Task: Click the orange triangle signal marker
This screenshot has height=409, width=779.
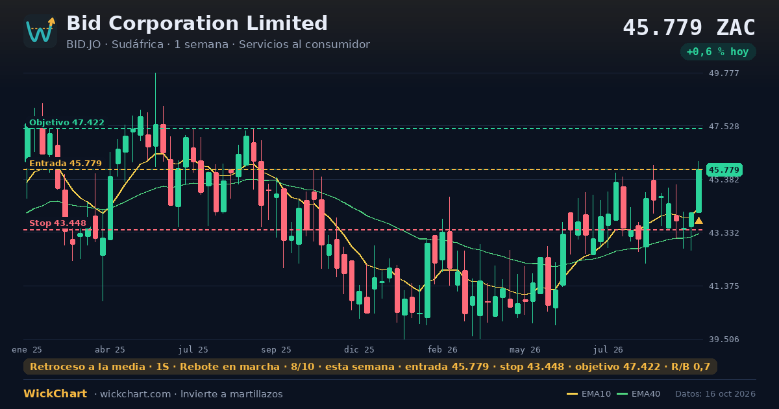Action: [x=699, y=221]
